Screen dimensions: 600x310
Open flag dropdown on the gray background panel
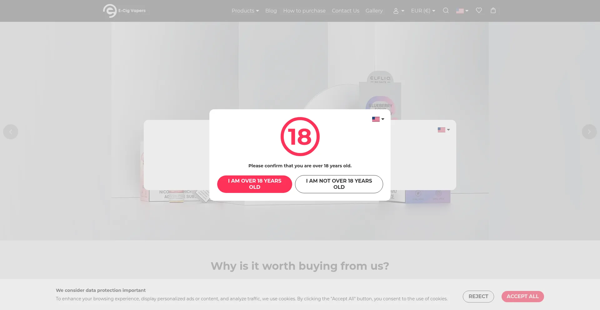tap(444, 130)
